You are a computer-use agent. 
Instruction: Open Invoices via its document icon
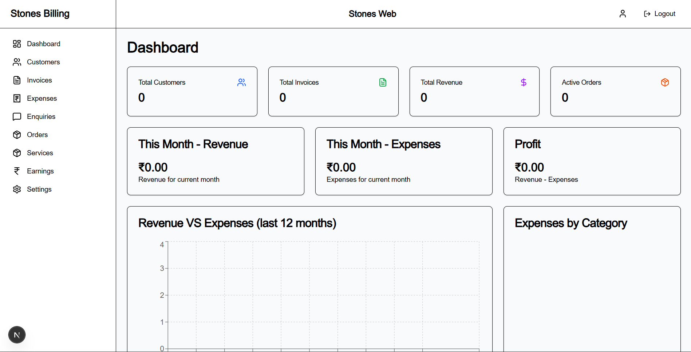pyautogui.click(x=17, y=80)
